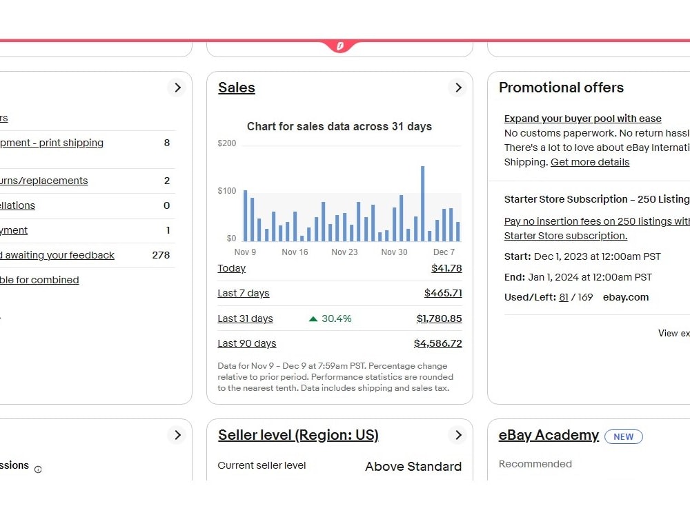Expand Sales card via chevron arrow
The height and width of the screenshot is (517, 690).
458,88
